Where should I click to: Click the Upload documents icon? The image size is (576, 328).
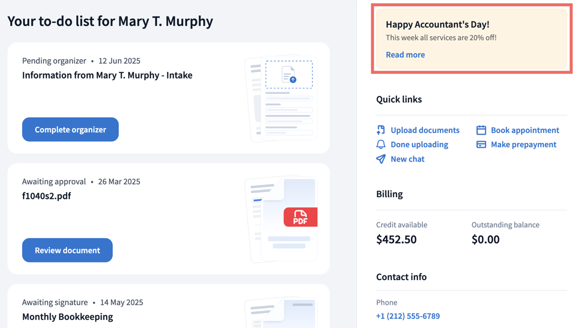pyautogui.click(x=381, y=130)
